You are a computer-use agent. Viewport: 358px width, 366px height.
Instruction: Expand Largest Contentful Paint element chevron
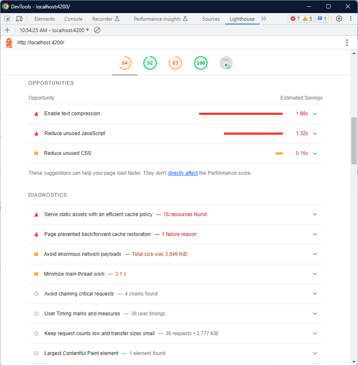315,353
